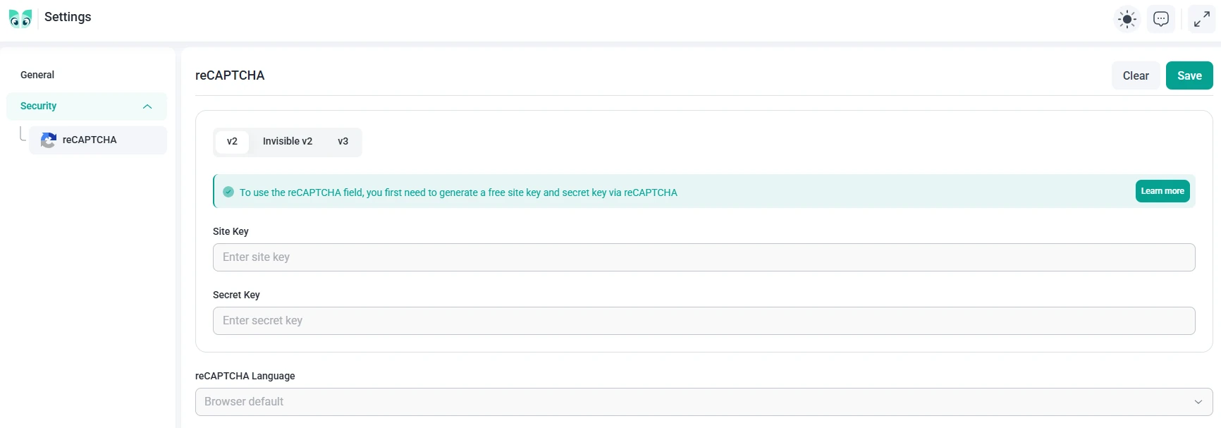Screen dimensions: 1221x428
Task: Click the reCAPTCHA Language label
Action: click(245, 376)
